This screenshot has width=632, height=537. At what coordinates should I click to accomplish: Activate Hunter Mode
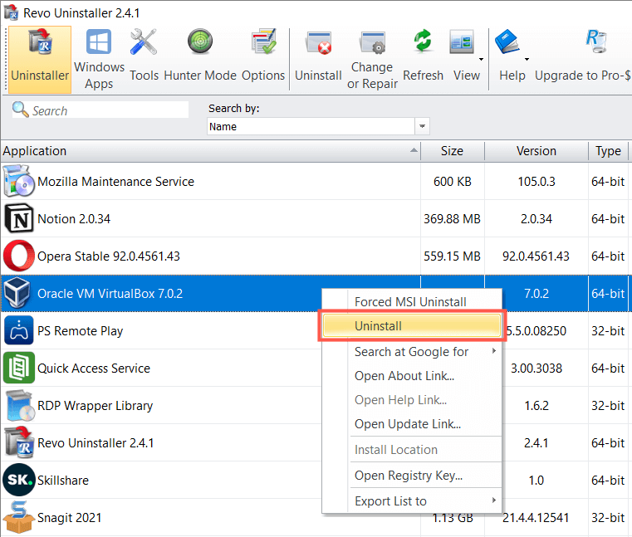point(200,58)
